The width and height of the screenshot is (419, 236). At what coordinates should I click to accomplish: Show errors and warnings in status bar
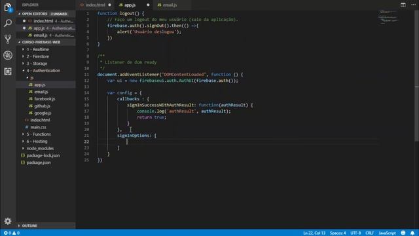pyautogui.click(x=12, y=233)
